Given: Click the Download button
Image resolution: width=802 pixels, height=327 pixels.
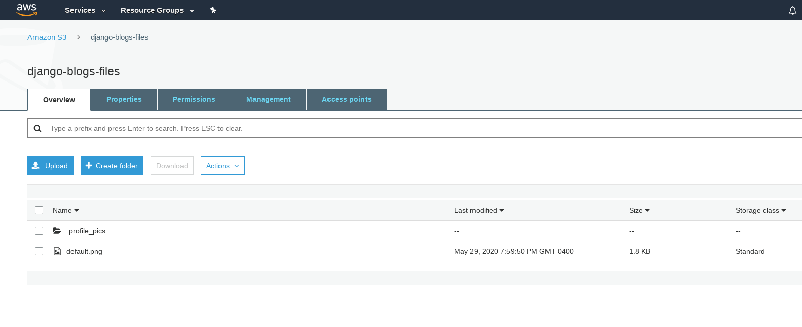Looking at the screenshot, I should point(172,166).
